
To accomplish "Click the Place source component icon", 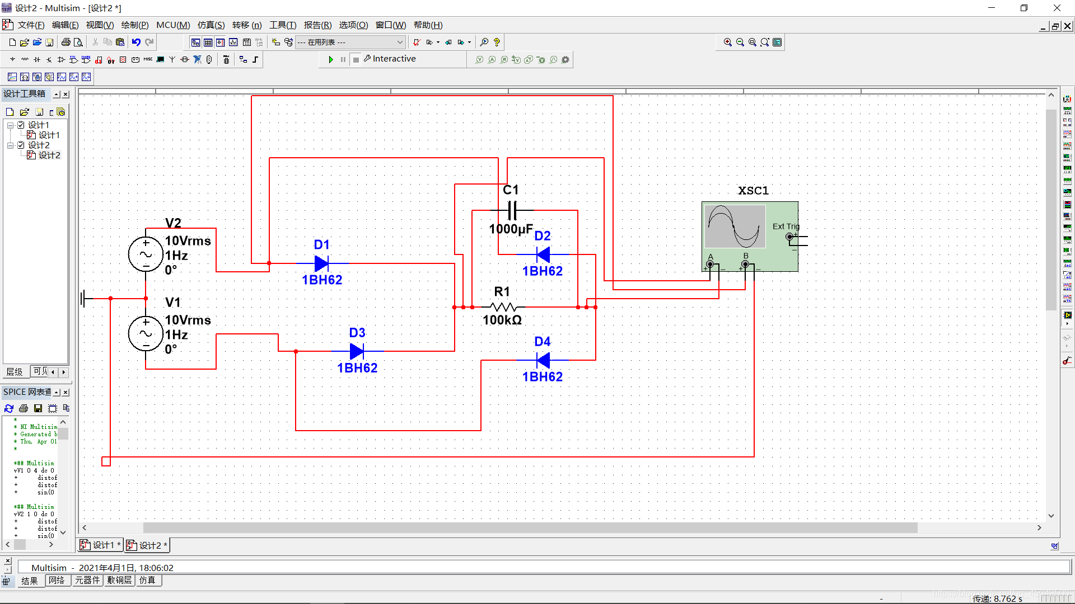I will [12, 59].
